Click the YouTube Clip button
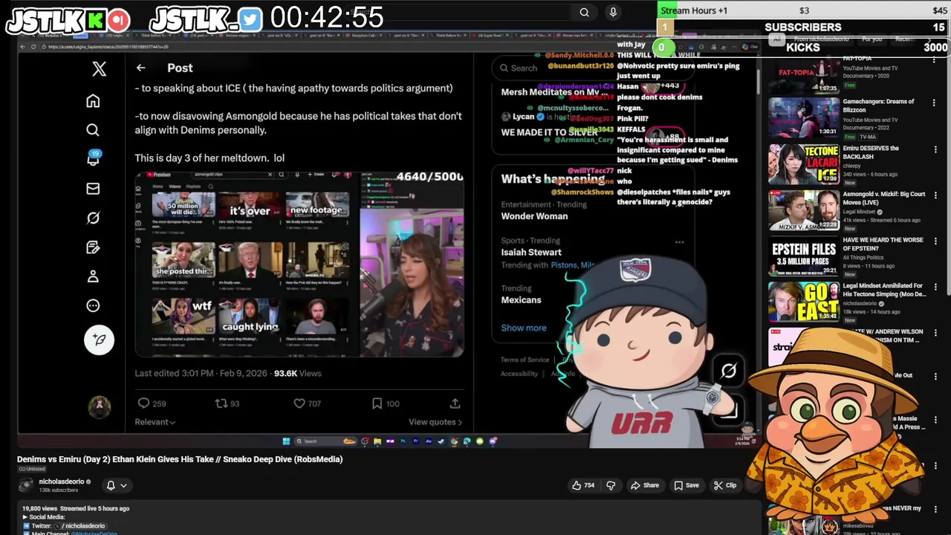The width and height of the screenshot is (951, 535). [724, 485]
